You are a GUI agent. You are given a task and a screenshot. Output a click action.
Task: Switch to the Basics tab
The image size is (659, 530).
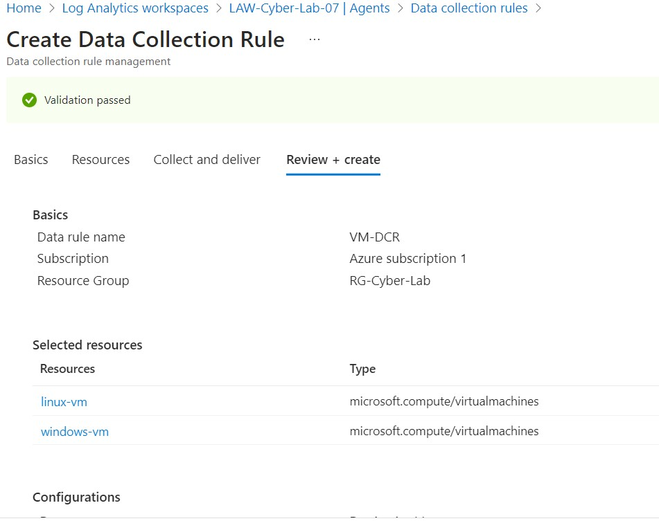[x=30, y=159]
